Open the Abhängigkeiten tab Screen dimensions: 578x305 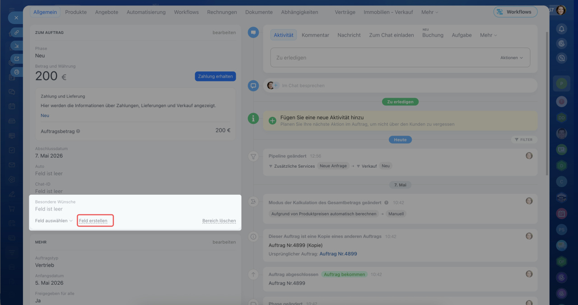(x=299, y=12)
